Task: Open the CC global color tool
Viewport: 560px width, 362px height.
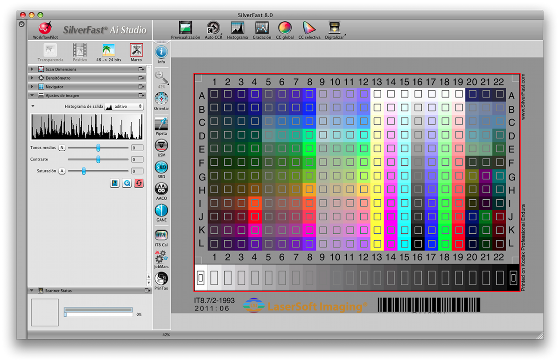Action: click(285, 28)
